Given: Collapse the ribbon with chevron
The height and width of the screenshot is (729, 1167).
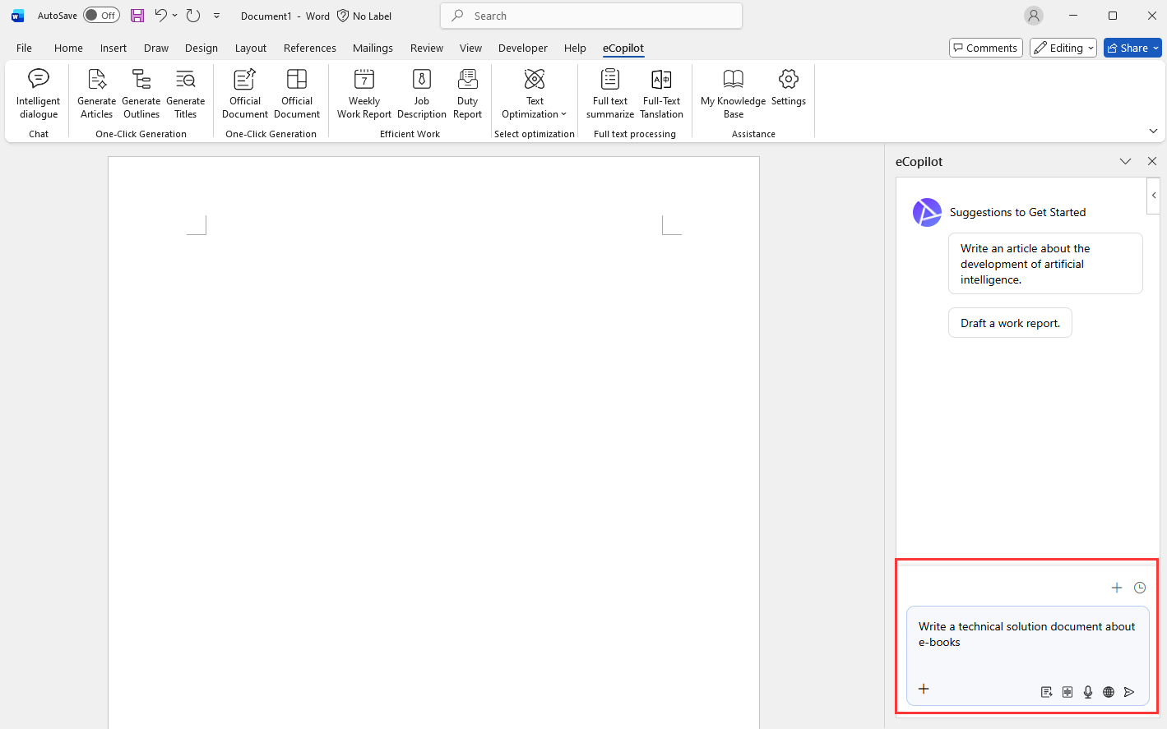Looking at the screenshot, I should click(1153, 131).
